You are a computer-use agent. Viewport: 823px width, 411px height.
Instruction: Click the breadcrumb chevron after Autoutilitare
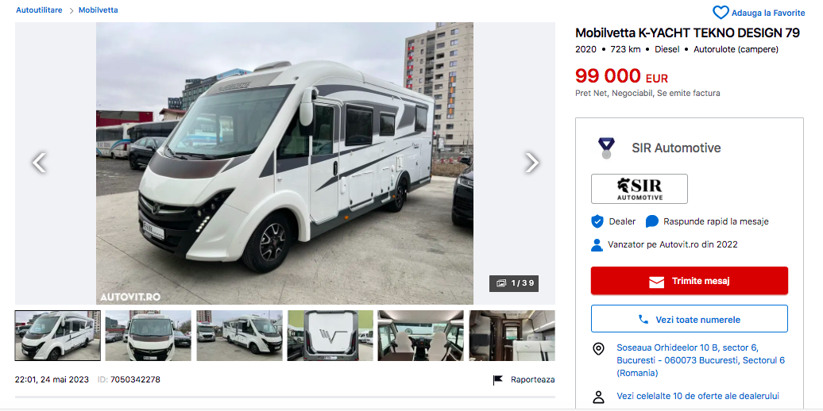point(71,10)
